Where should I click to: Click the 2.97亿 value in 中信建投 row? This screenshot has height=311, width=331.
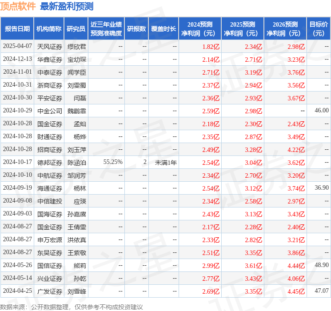[x=296, y=201]
